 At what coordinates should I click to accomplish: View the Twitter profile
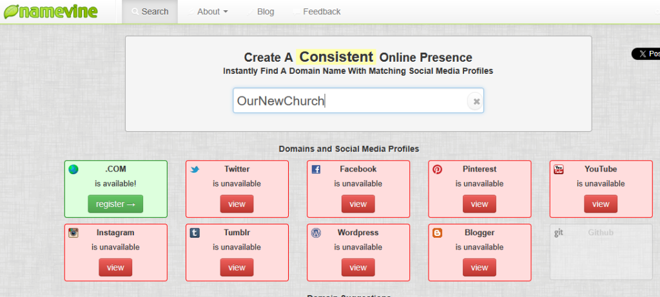pos(237,204)
